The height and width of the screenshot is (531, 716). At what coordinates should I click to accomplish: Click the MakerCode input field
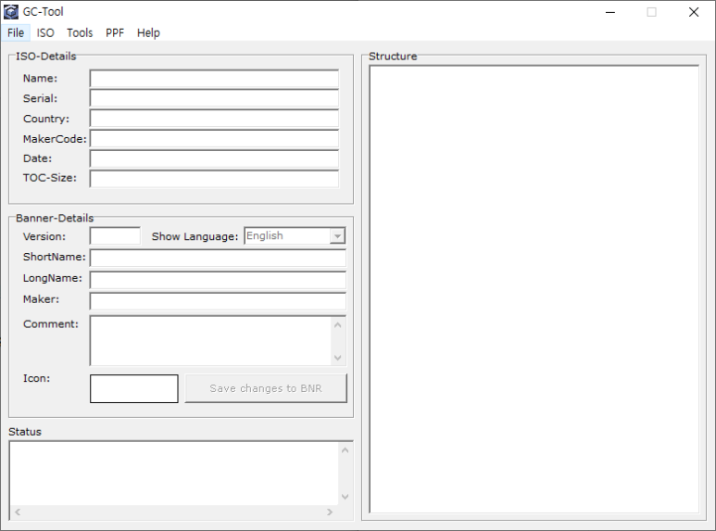click(214, 138)
